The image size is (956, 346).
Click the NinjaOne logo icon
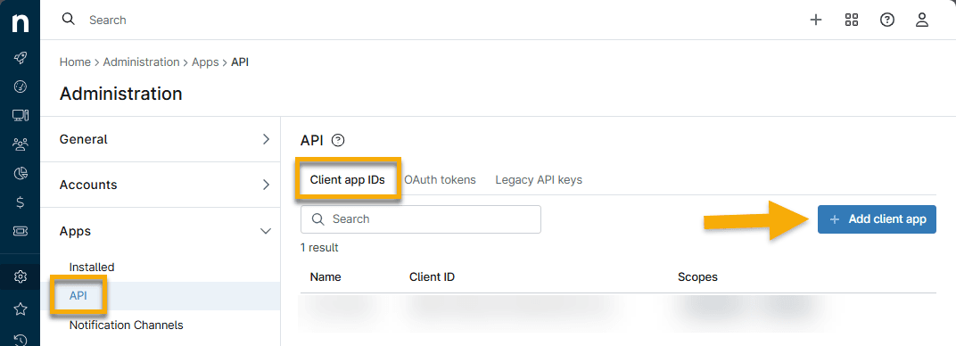tap(21, 23)
